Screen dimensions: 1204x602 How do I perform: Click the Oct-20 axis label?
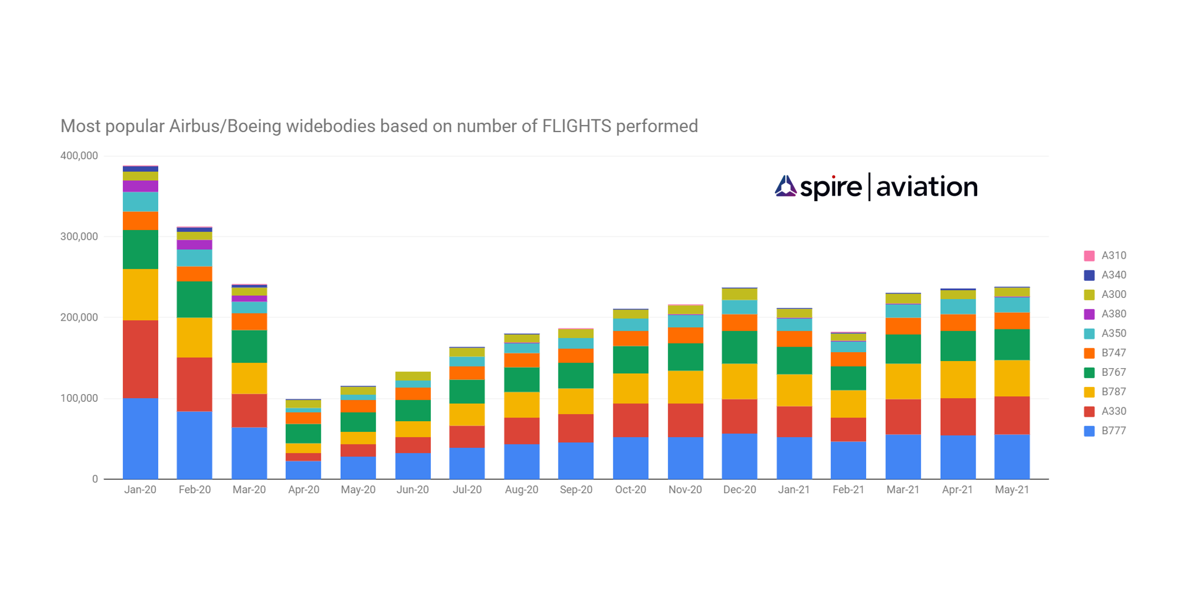pyautogui.click(x=630, y=490)
